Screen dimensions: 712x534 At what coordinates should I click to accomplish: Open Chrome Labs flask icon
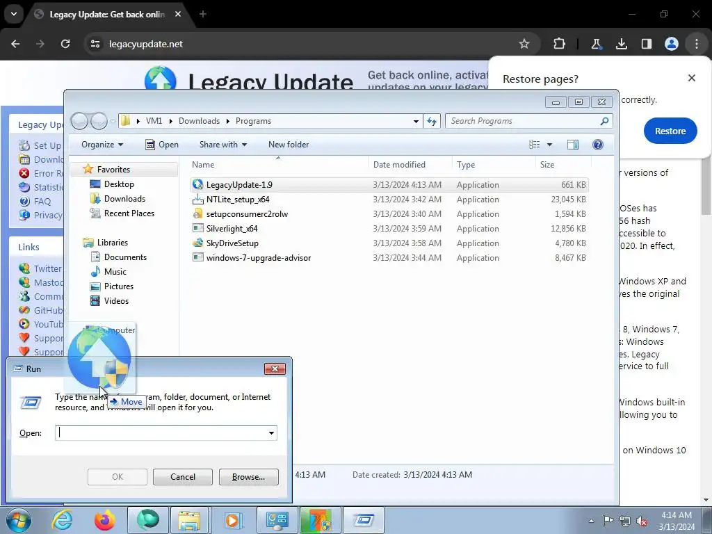[596, 44]
